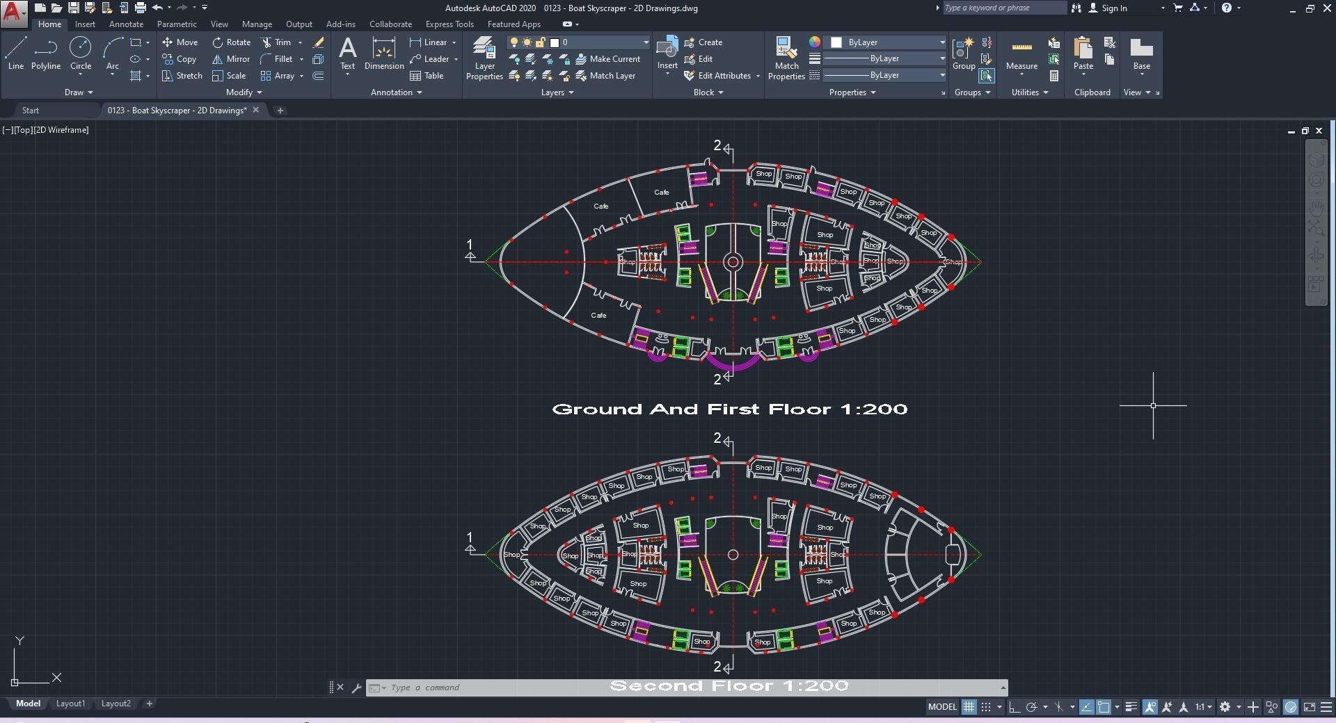Screen dimensions: 1336x723
Task: Expand the Layers panel
Action: tap(557, 92)
